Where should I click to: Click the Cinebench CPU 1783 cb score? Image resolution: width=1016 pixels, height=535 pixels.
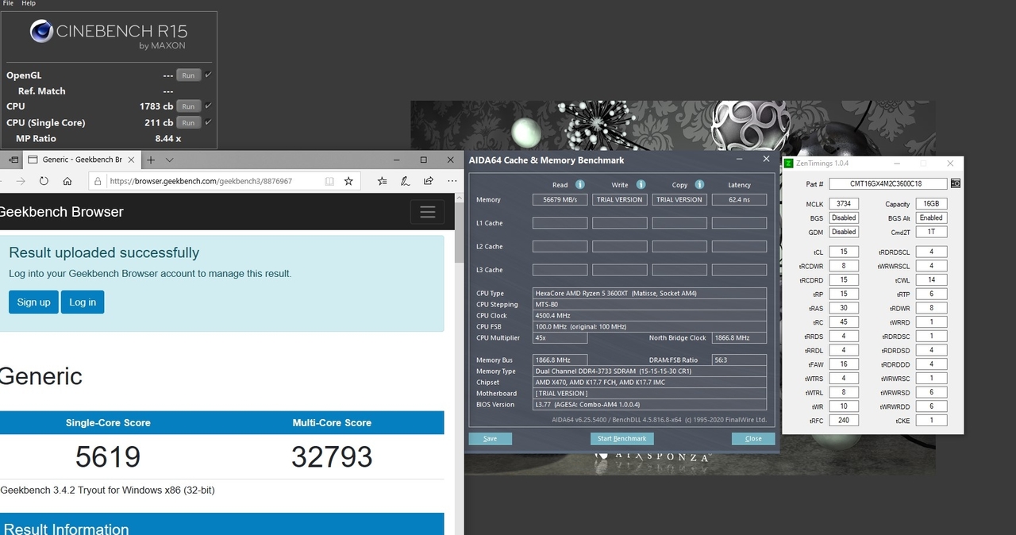pyautogui.click(x=156, y=106)
